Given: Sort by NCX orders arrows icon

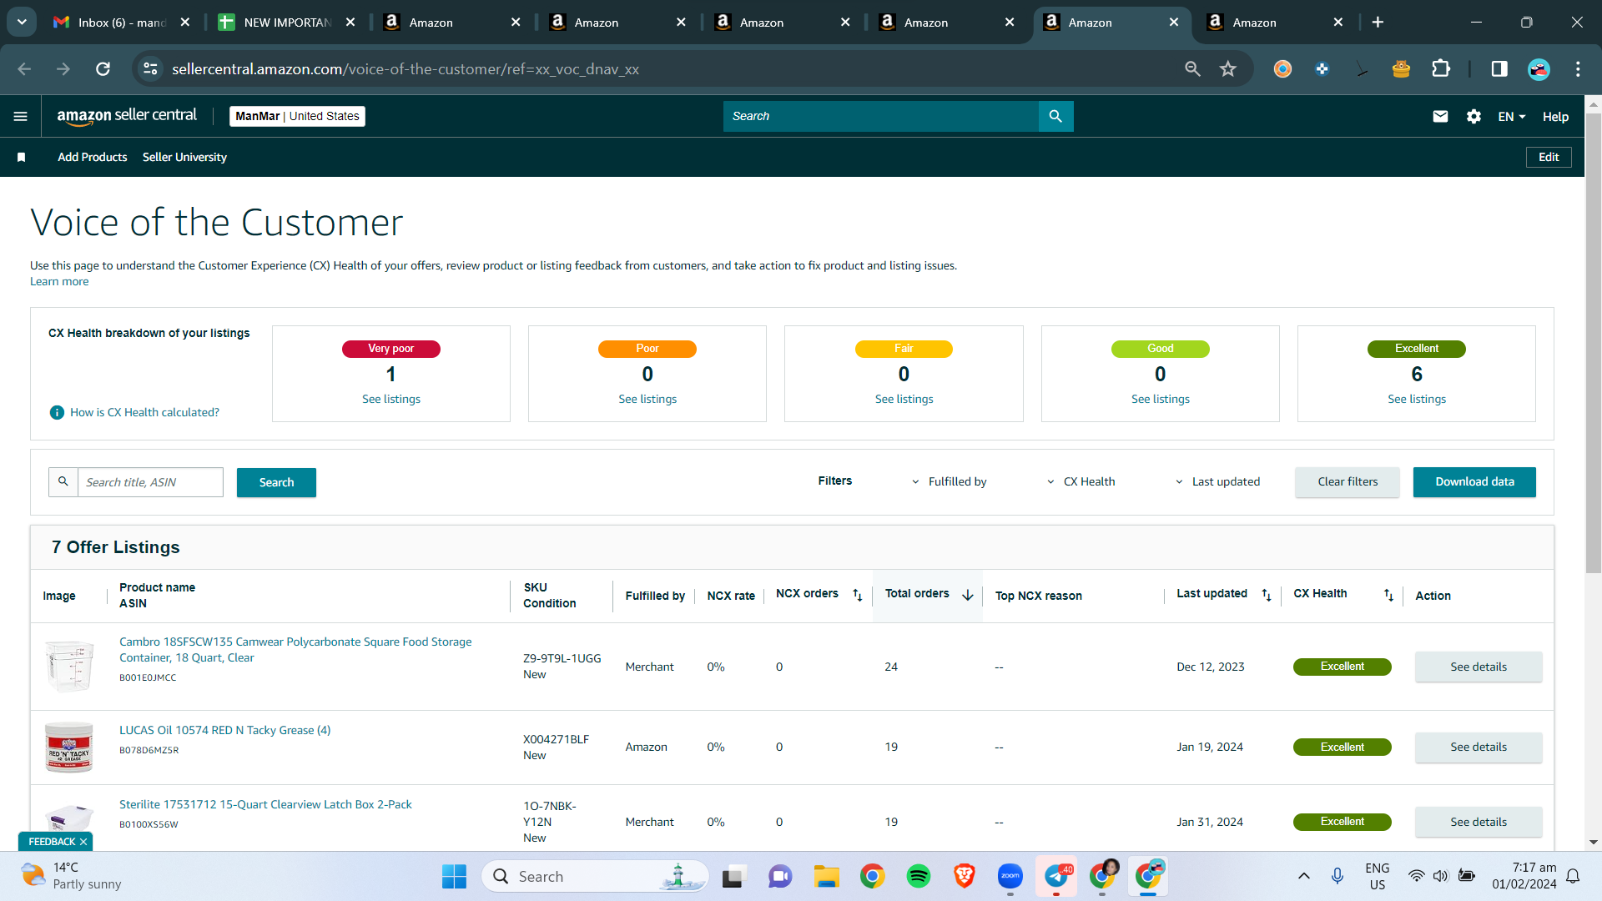Looking at the screenshot, I should click(857, 595).
